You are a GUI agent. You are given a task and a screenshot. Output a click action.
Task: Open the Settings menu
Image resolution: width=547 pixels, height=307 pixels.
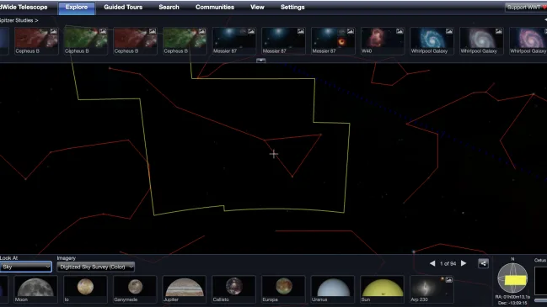(292, 8)
